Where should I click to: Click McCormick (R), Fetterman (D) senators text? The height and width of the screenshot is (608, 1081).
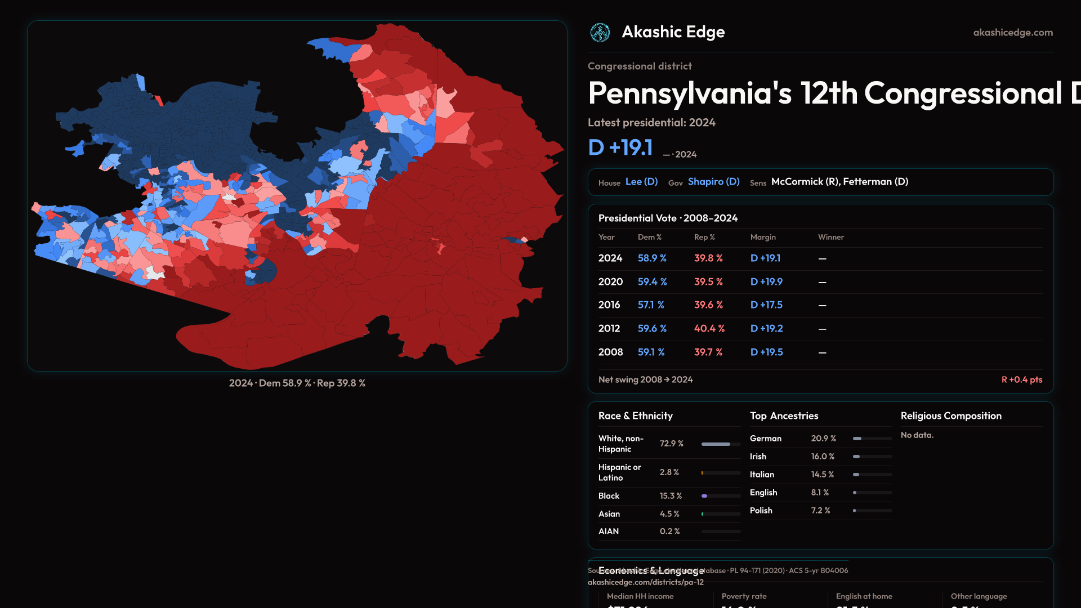839,182
